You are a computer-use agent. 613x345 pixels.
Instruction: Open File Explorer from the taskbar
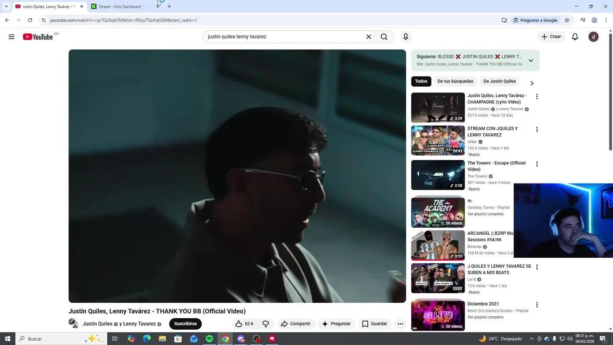(162, 339)
